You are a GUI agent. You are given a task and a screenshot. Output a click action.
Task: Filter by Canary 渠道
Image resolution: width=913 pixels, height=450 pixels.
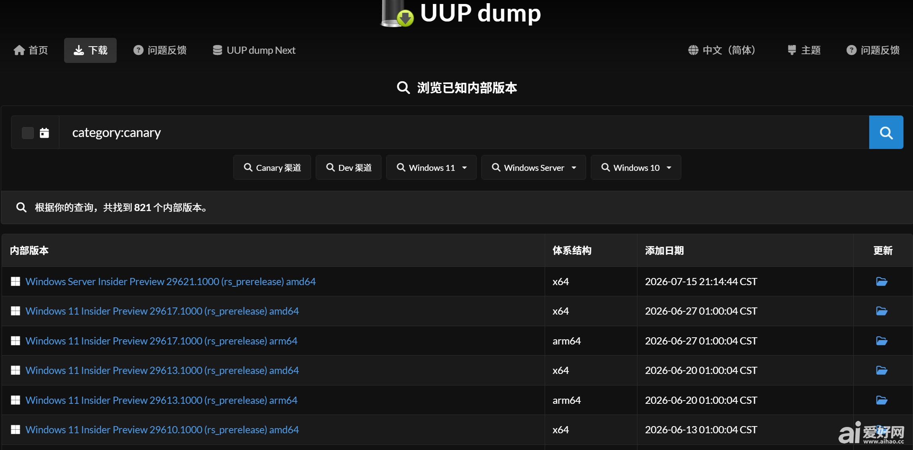272,167
